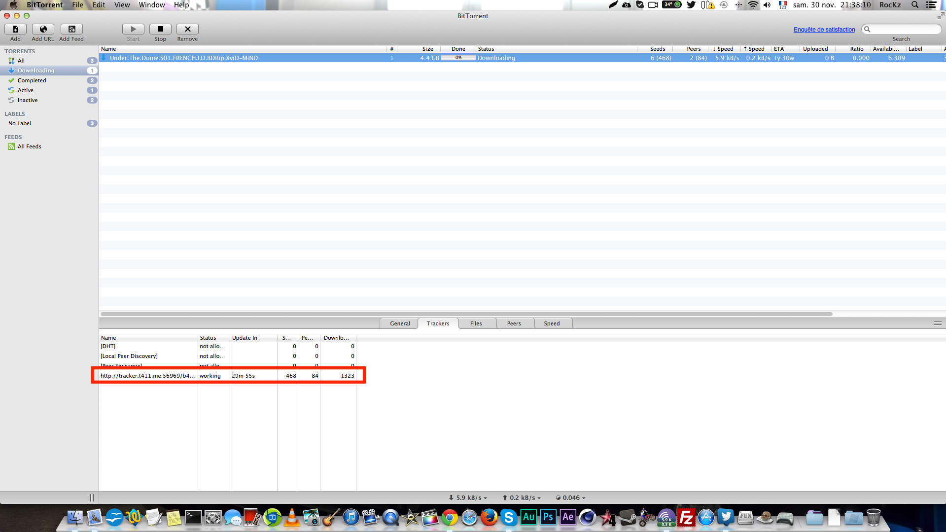The height and width of the screenshot is (532, 946).
Task: Switch to the General tab
Action: click(x=400, y=323)
